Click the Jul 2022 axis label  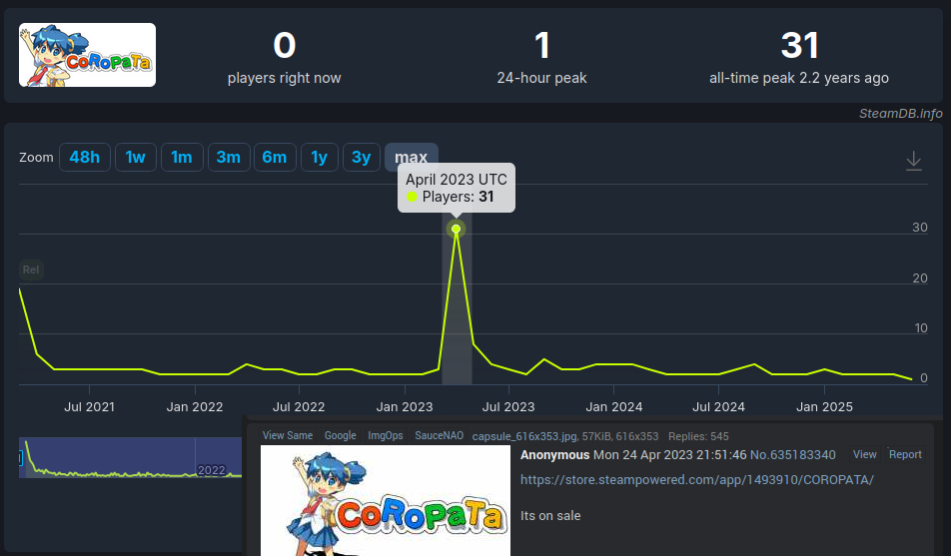click(299, 407)
